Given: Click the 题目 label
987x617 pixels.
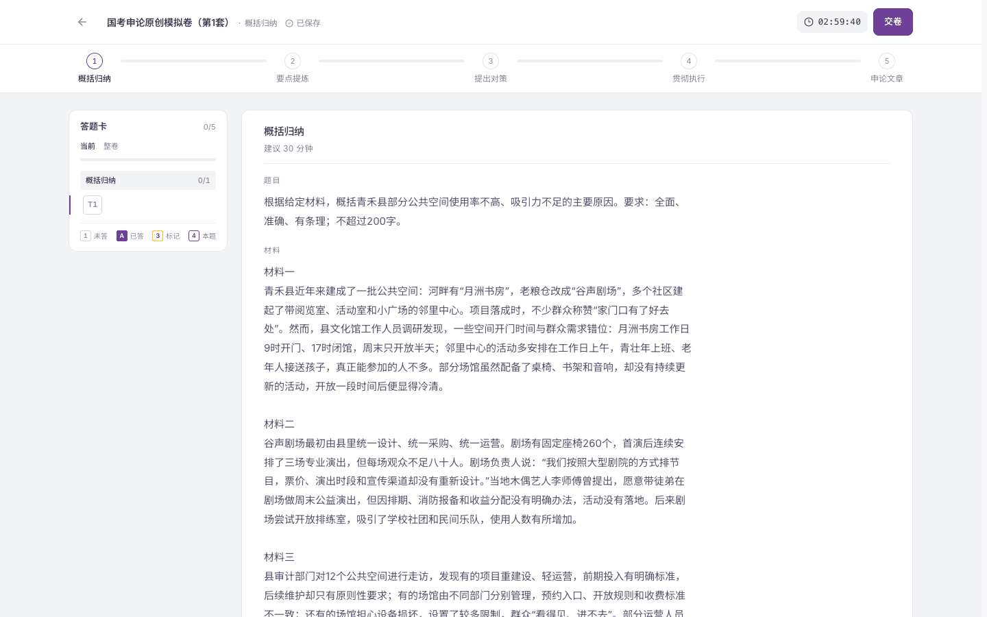Looking at the screenshot, I should coord(272,180).
